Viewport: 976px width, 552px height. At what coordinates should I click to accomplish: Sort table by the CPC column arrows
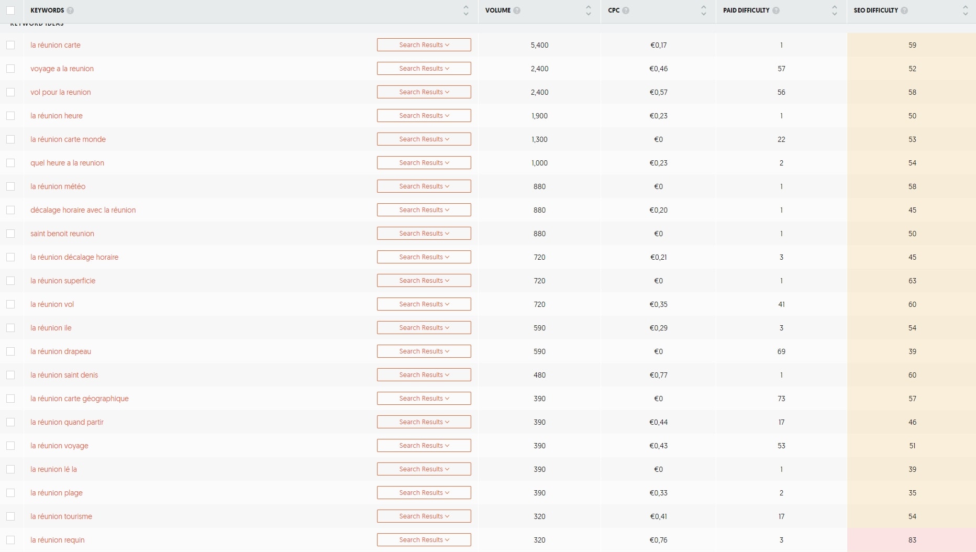coord(704,10)
